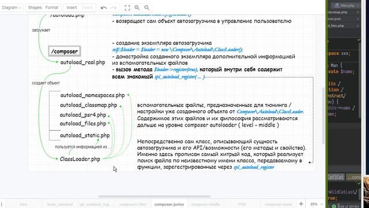Screen dimensions: 369x208
Task: Switch to the basic_autoload page tab
Action: (60, 204)
